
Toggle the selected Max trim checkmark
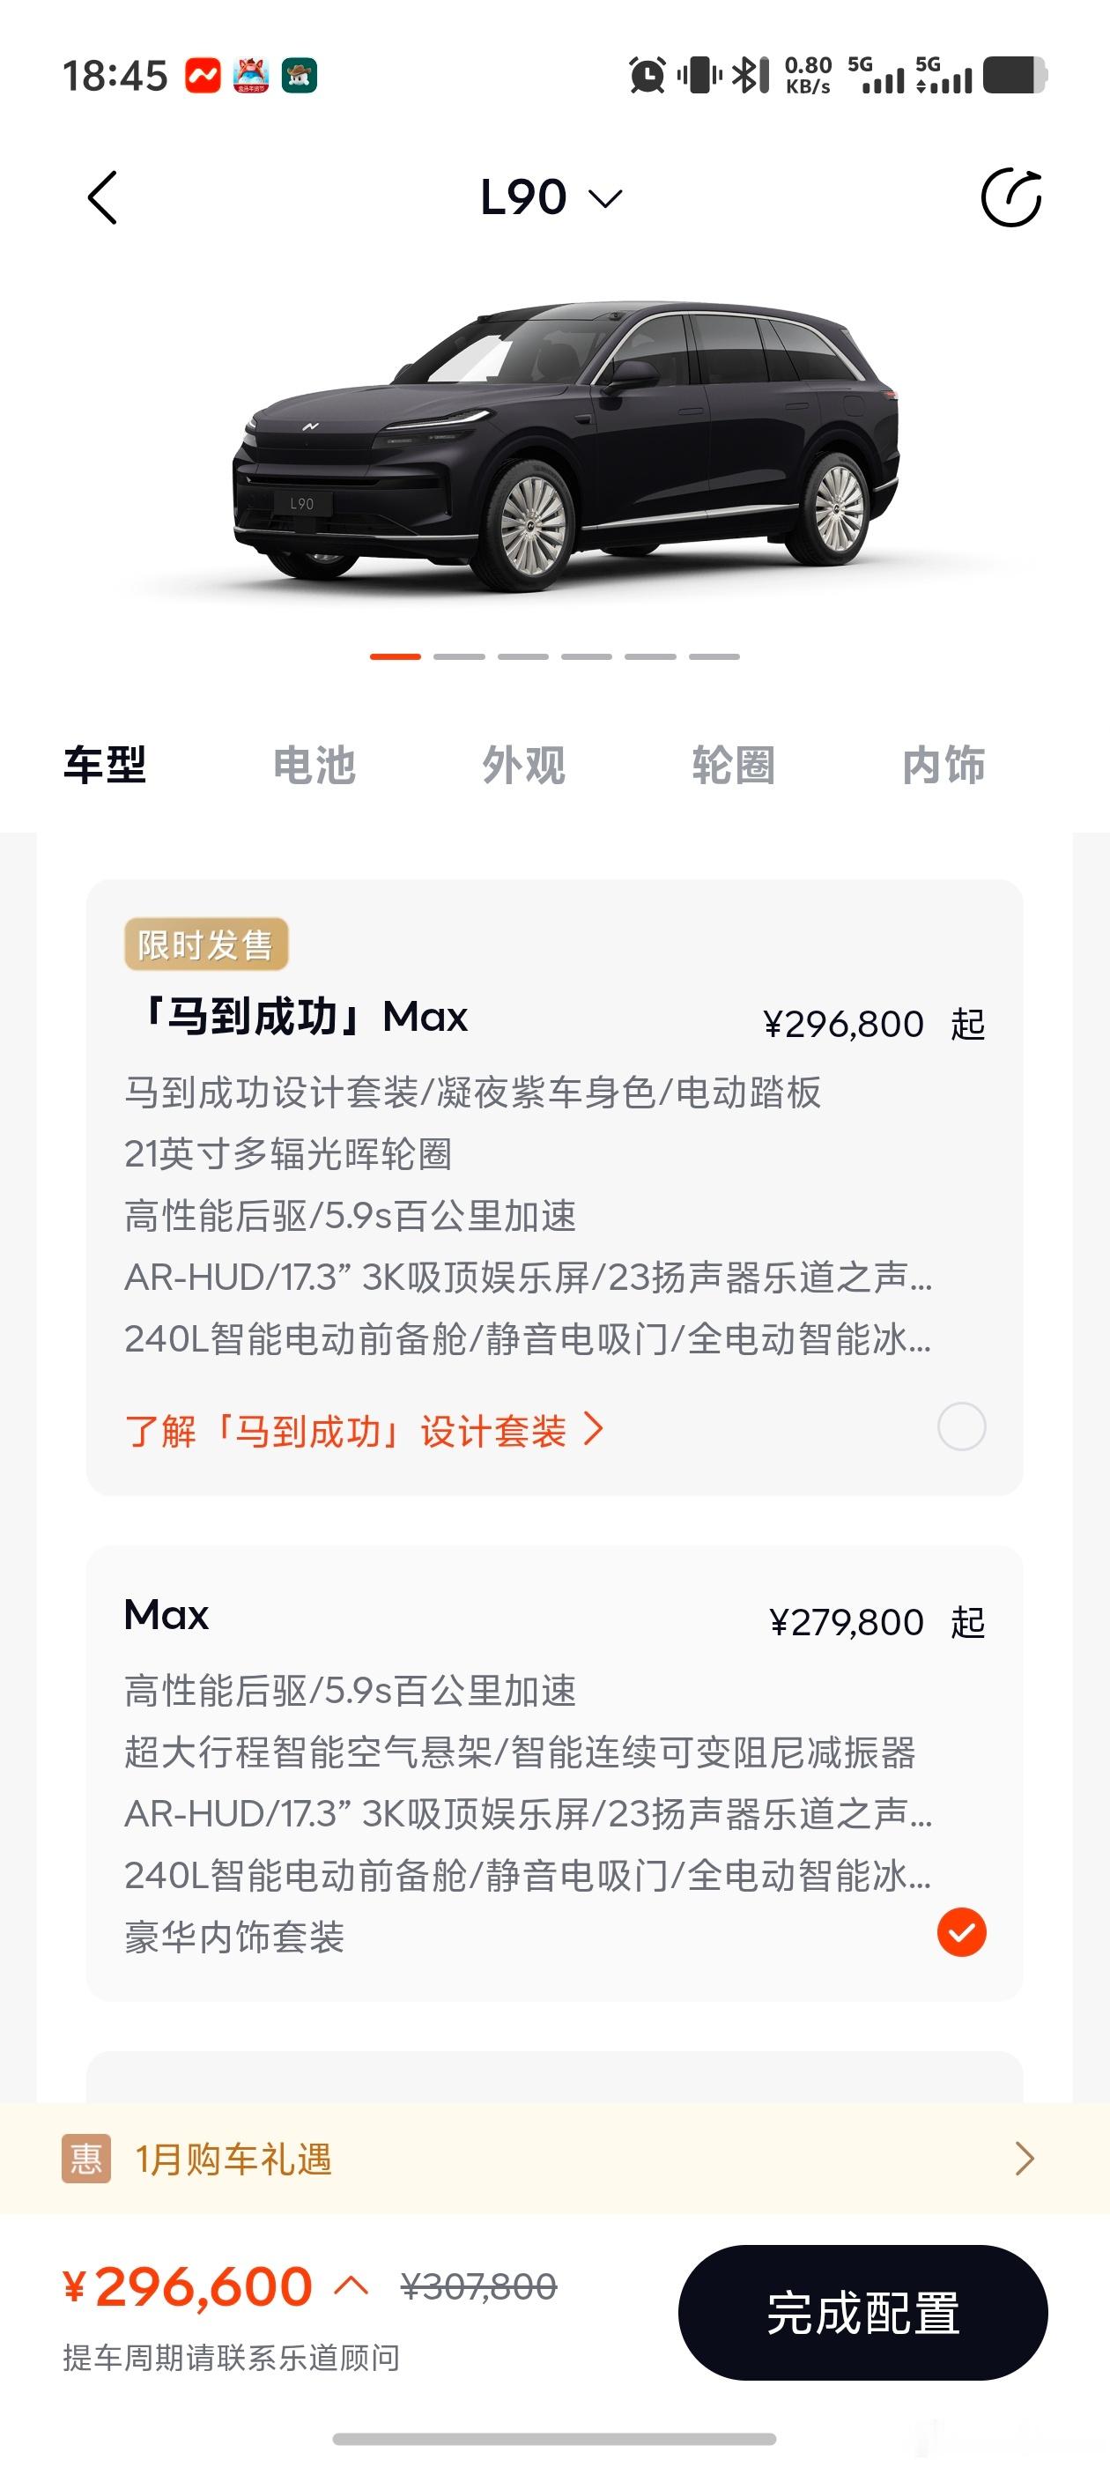coord(961,1931)
